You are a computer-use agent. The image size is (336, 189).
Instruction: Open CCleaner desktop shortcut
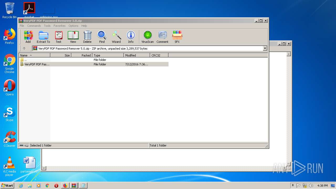point(9,139)
